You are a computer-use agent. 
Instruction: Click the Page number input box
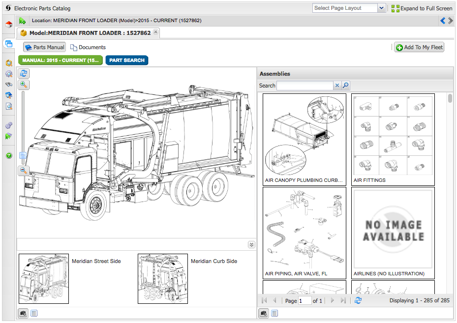[x=305, y=300]
